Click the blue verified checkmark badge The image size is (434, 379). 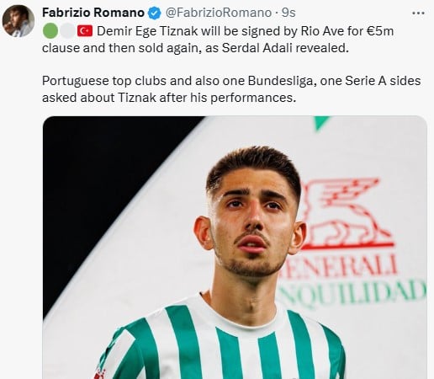click(x=154, y=13)
